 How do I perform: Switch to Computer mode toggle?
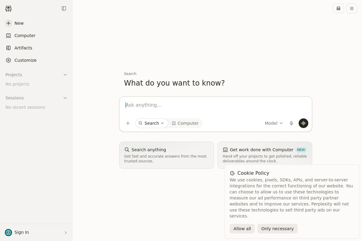point(185,123)
